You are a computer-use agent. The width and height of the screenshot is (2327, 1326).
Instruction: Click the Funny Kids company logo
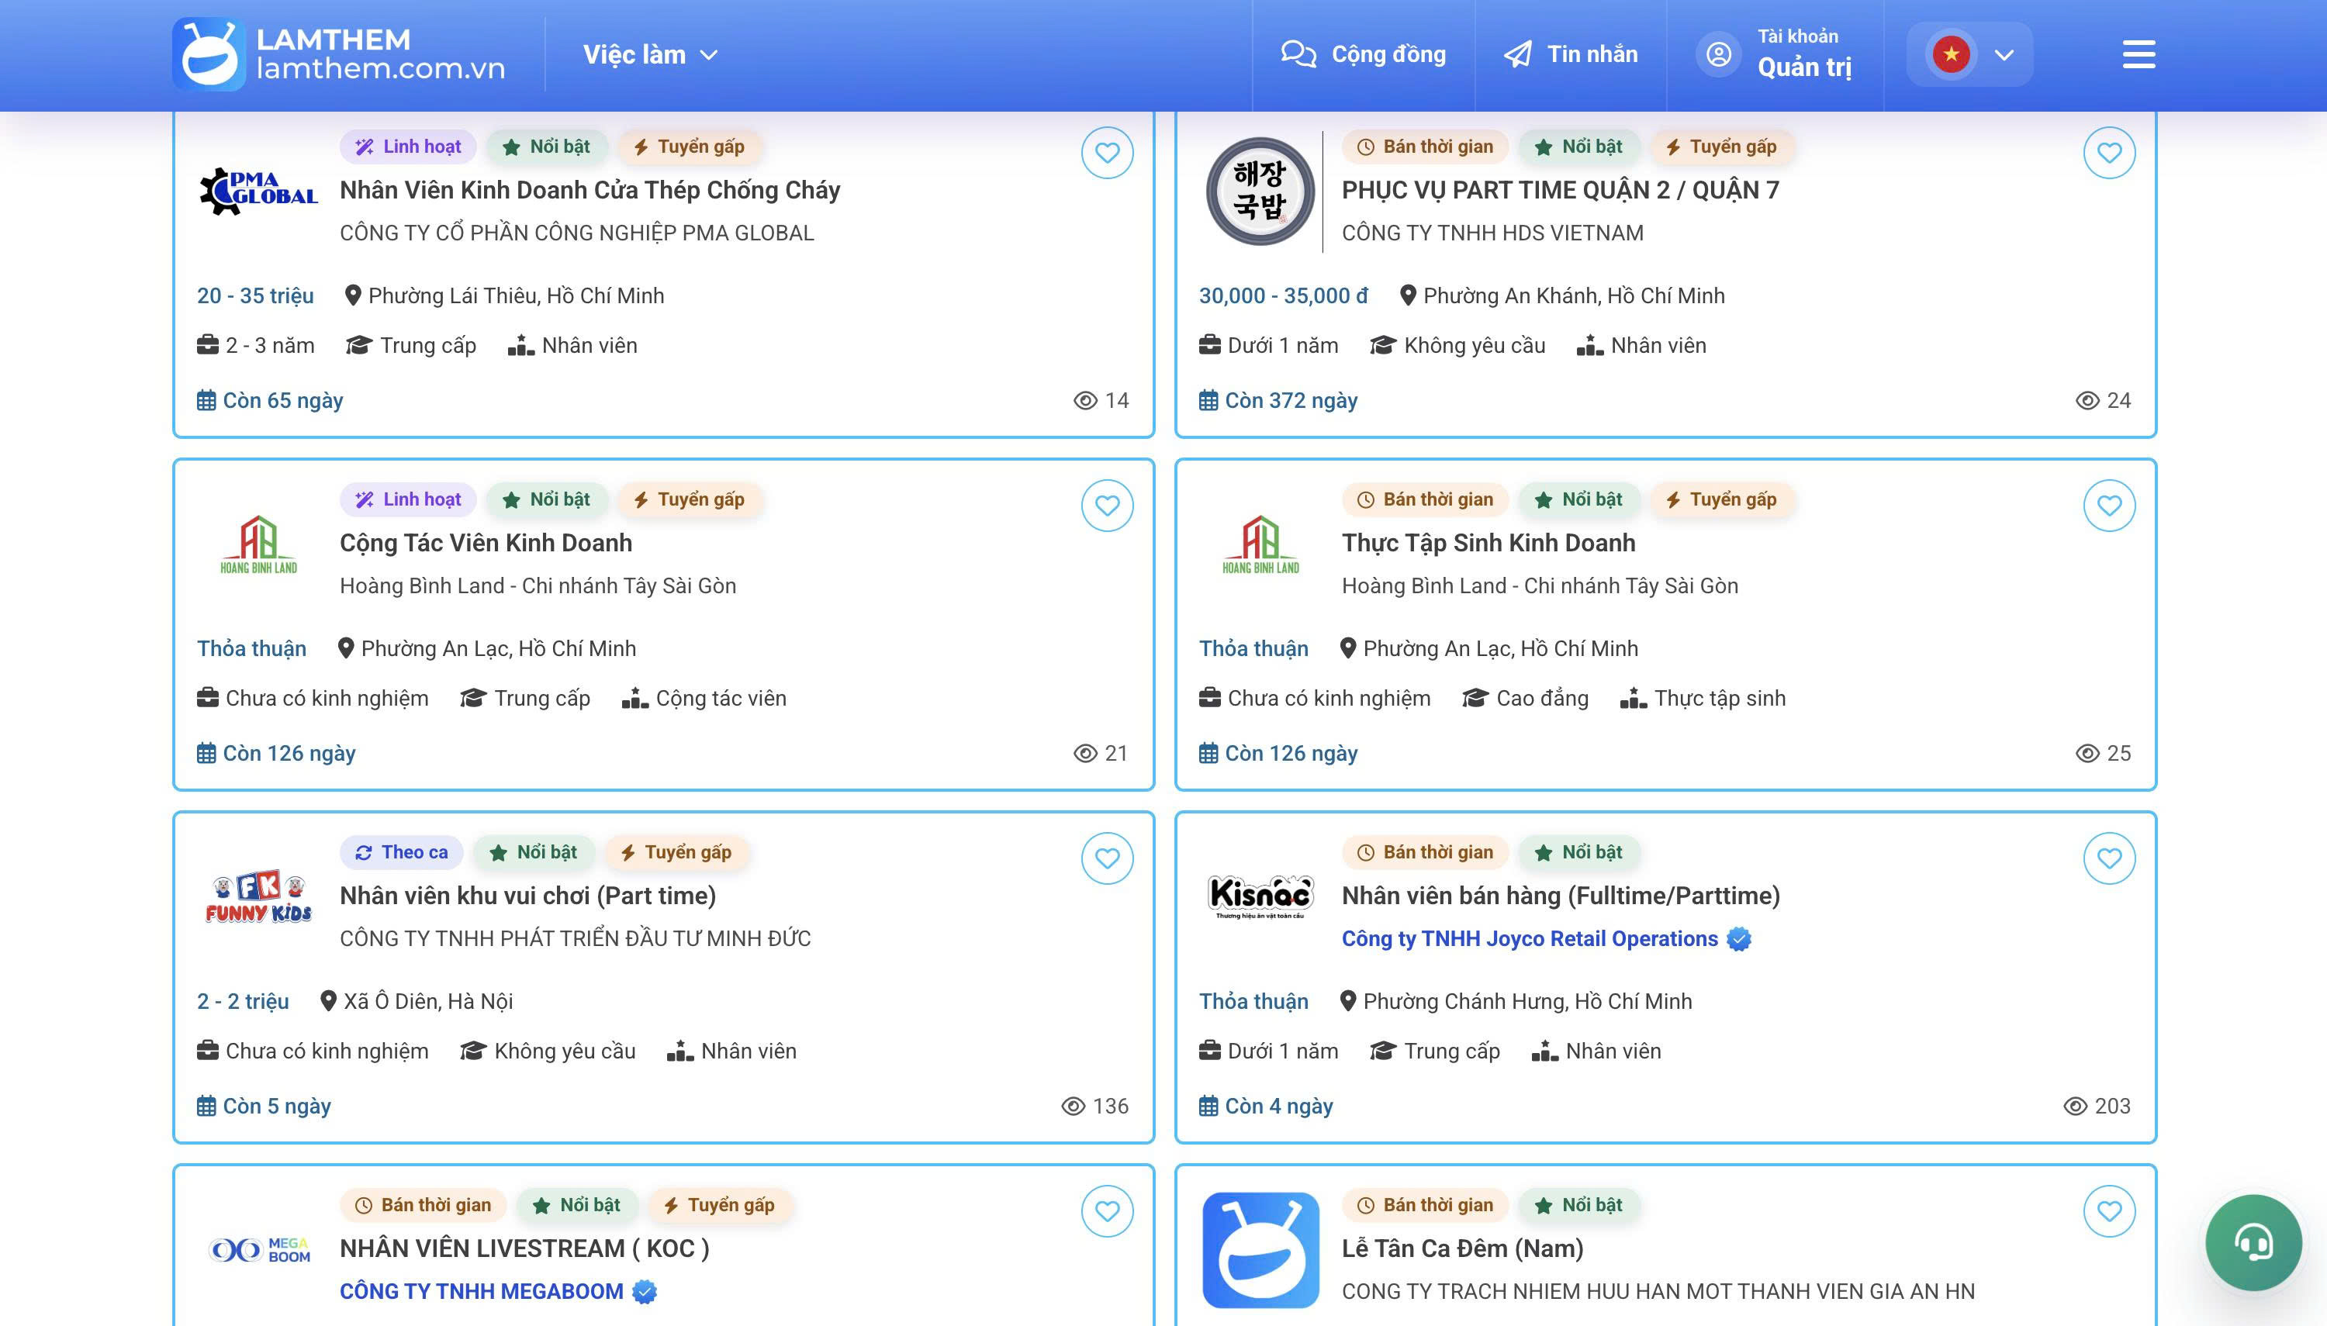point(258,897)
